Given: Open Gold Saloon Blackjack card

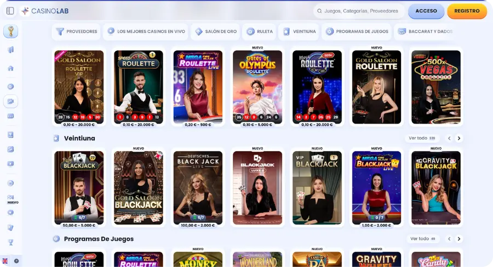Looking at the screenshot, I should (139, 188).
